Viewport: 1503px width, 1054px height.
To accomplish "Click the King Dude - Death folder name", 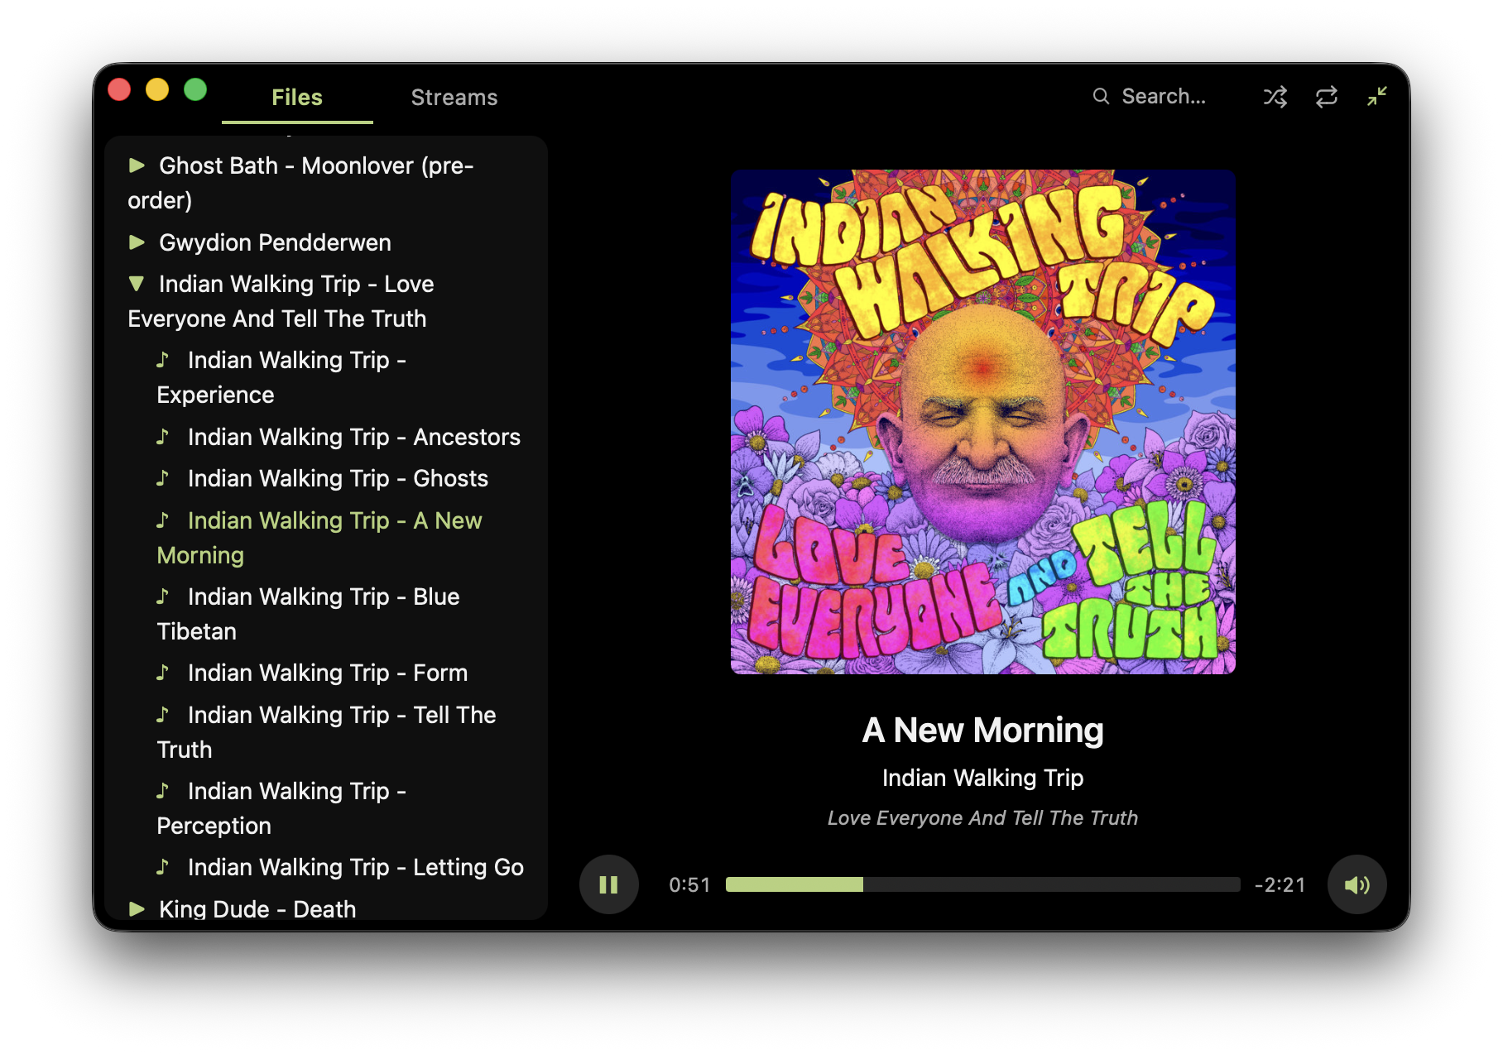I will [257, 909].
